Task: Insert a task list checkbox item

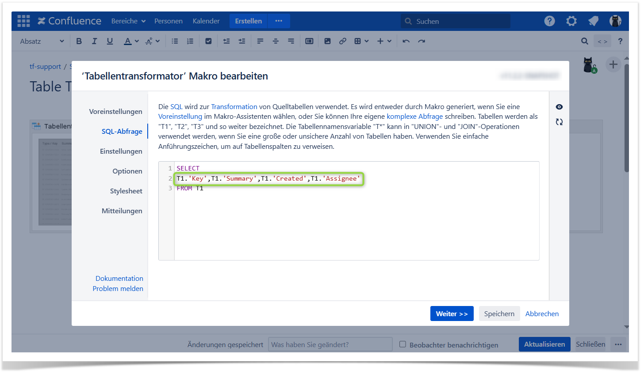Action: [208, 41]
